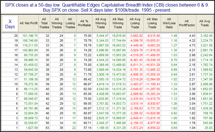This screenshot has width=215, height=132.
Task: Click max losing trade -8,515.46
Action: tap(153, 36)
